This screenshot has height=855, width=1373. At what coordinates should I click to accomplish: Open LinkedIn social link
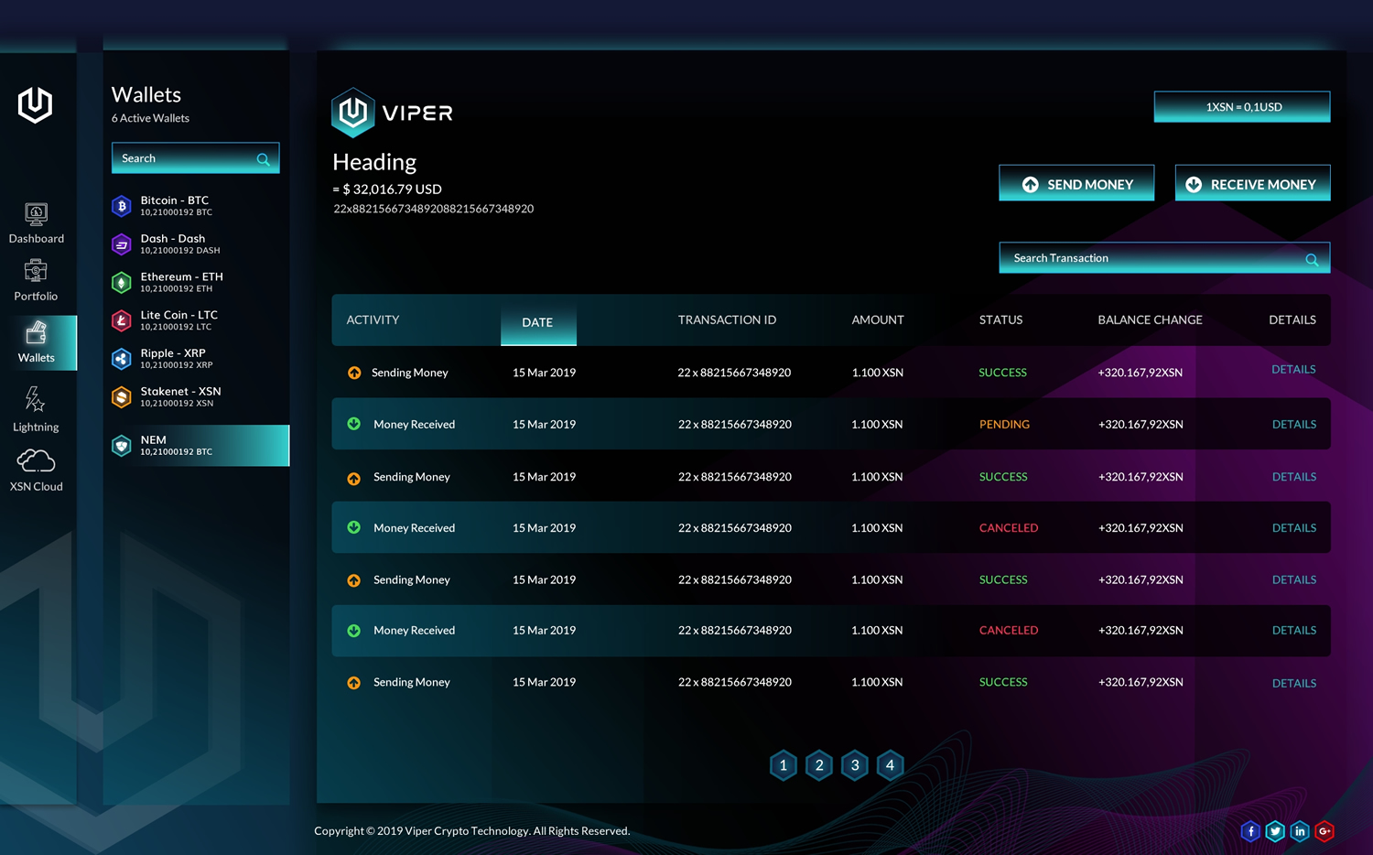[x=1300, y=831]
